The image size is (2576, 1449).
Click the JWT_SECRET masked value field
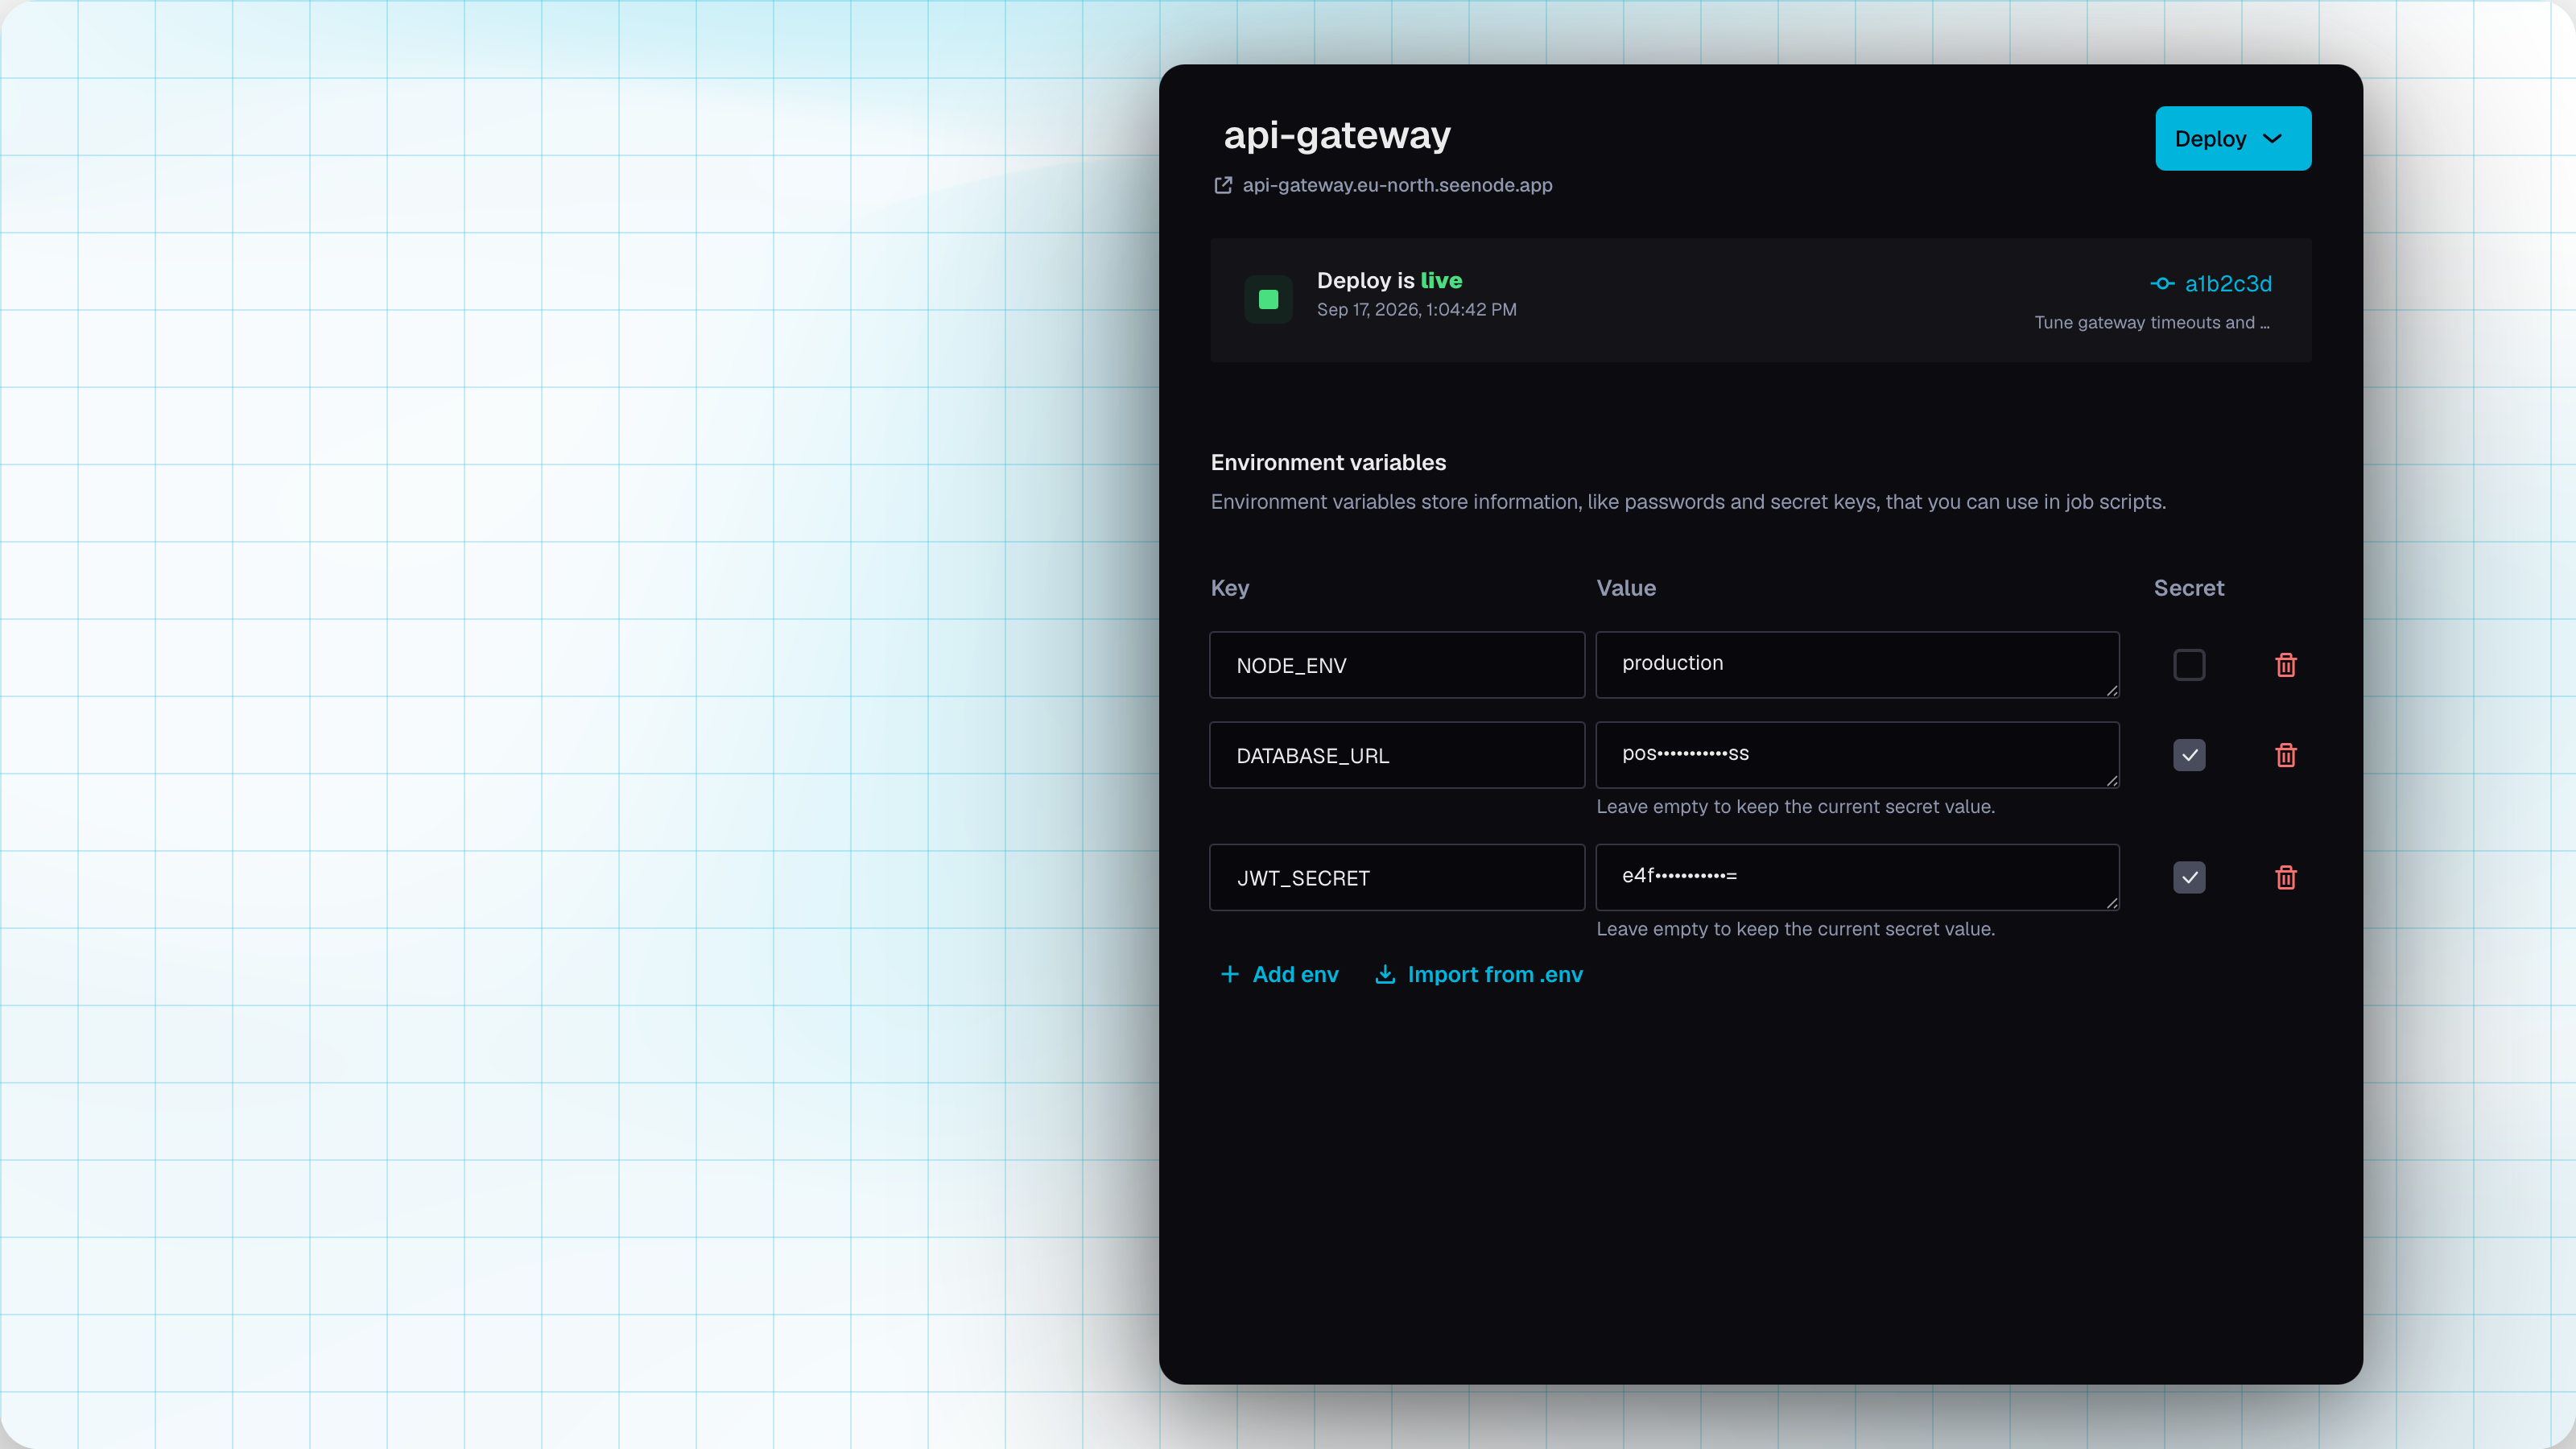point(1857,877)
